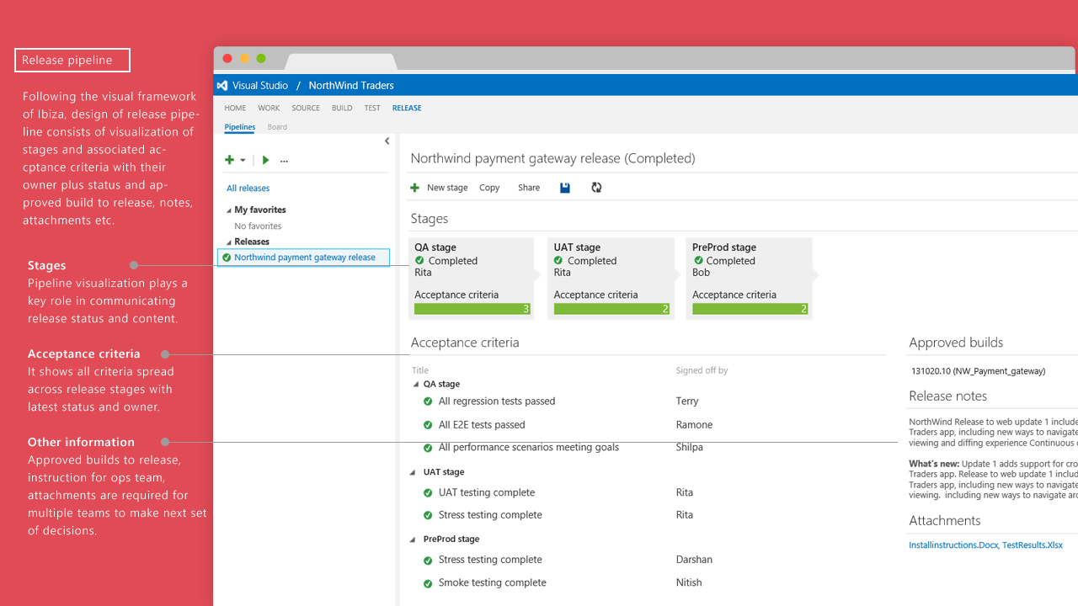Click the Visual Studio logo icon
Viewport: 1078px width, 606px height.
[222, 85]
